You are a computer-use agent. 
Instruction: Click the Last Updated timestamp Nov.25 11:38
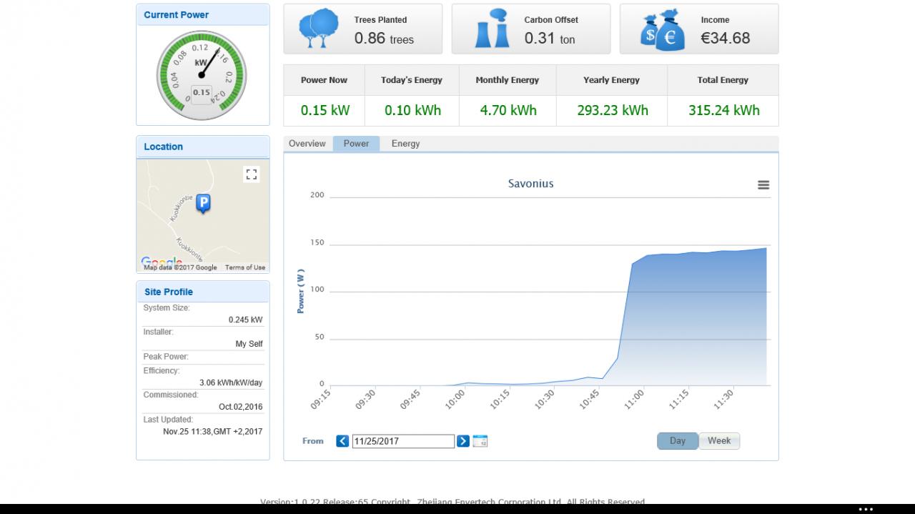(212, 431)
